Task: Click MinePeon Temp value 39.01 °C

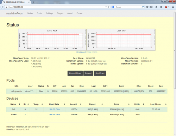Action: tap(35, 58)
